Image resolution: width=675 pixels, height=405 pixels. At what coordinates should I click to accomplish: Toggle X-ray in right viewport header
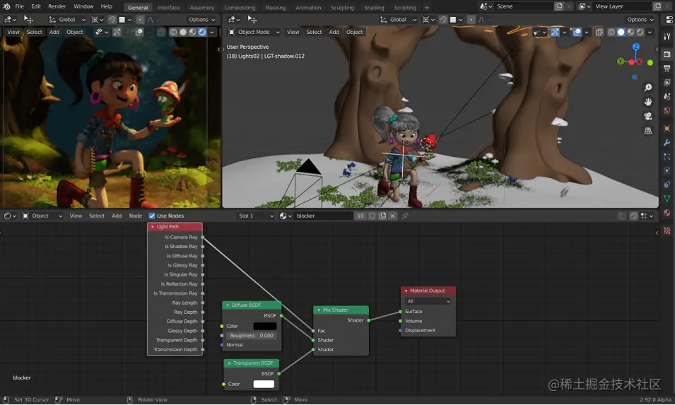click(599, 33)
